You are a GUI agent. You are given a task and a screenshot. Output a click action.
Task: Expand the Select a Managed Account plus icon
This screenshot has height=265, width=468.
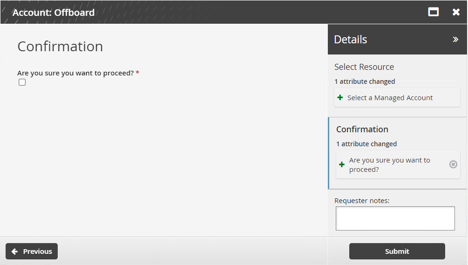(x=340, y=98)
